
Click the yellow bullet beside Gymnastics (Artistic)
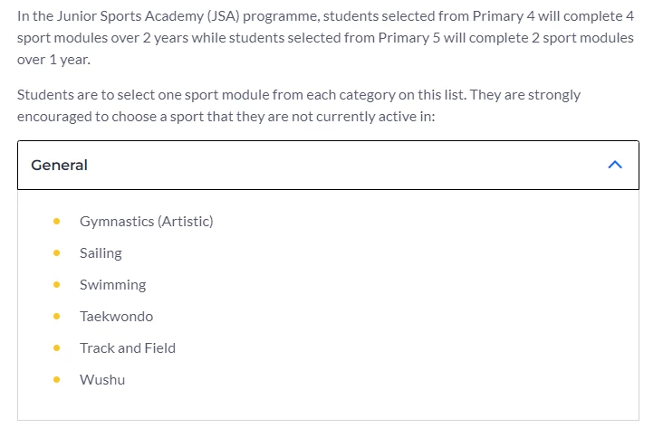57,222
